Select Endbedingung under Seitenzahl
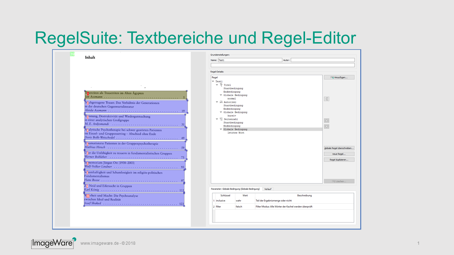The width and height of the screenshot is (454, 255). point(232,126)
